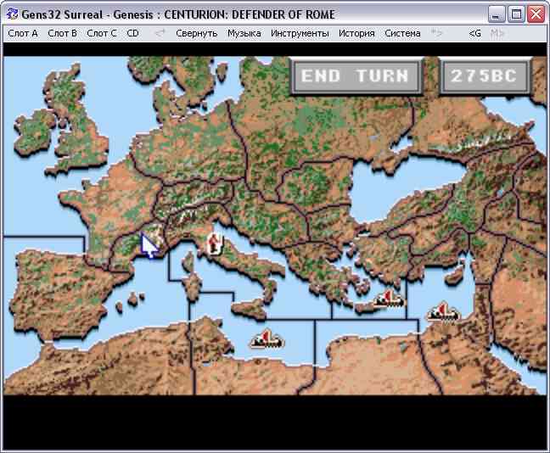This screenshot has height=453, width=550.
Task: Click the Iberian peninsula province on map
Action: pyautogui.click(x=59, y=294)
